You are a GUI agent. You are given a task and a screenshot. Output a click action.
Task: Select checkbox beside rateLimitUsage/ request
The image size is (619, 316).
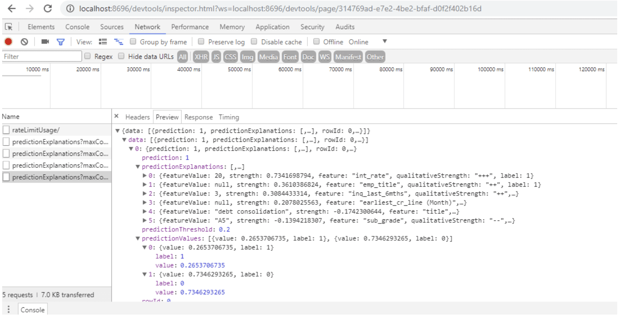[6, 130]
